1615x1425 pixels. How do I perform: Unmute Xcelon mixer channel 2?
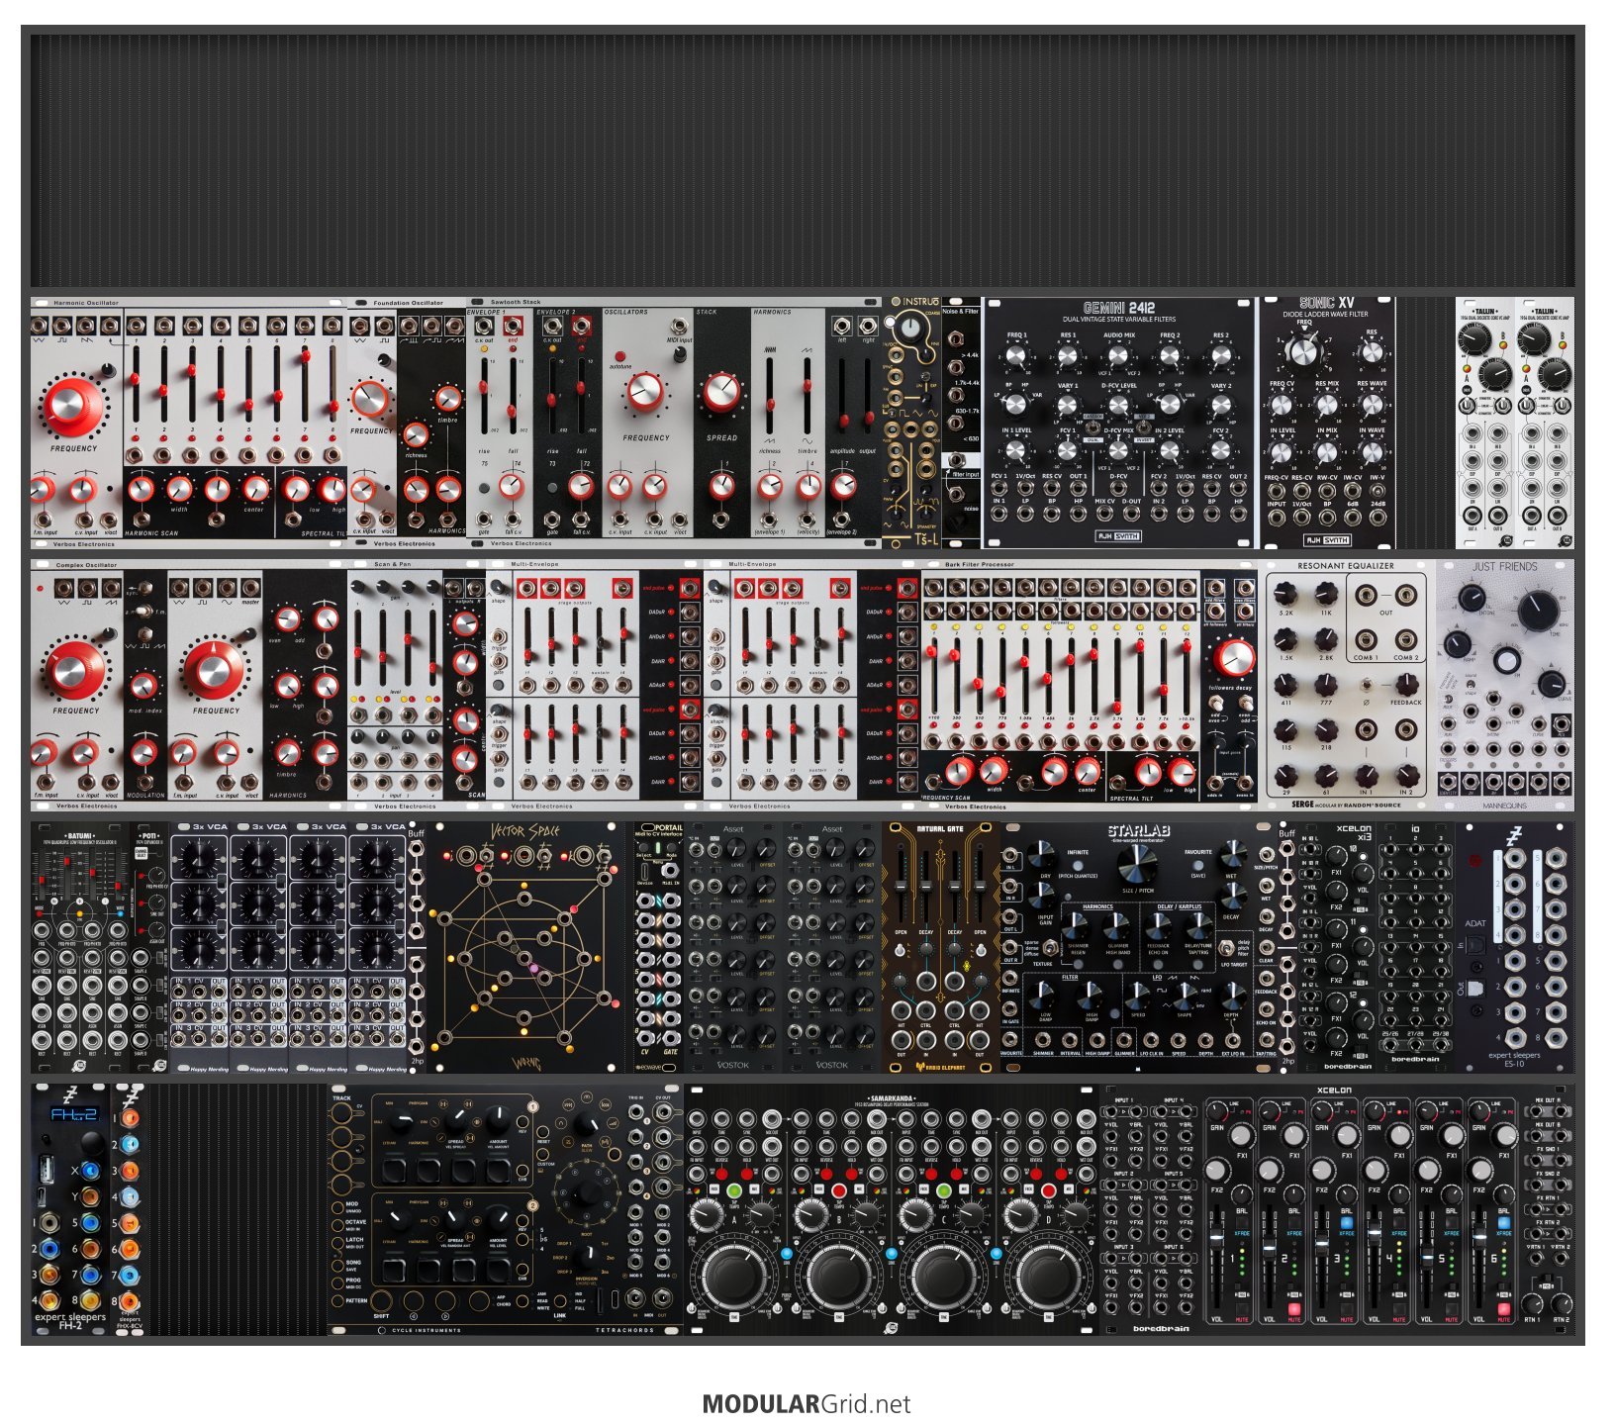1294,1309
